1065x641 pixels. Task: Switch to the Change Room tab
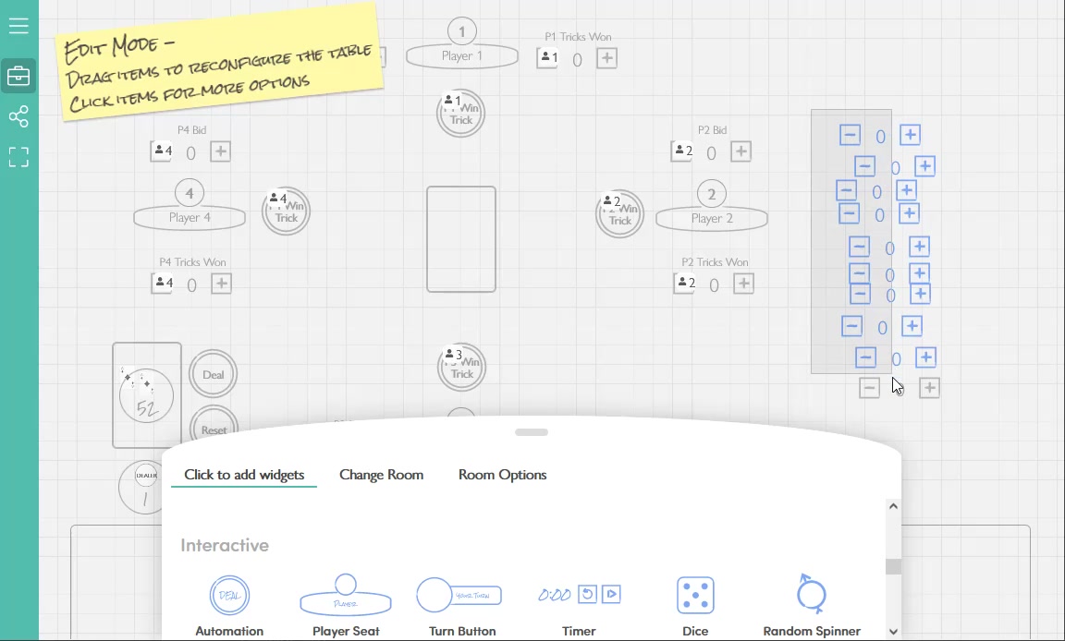coord(381,475)
